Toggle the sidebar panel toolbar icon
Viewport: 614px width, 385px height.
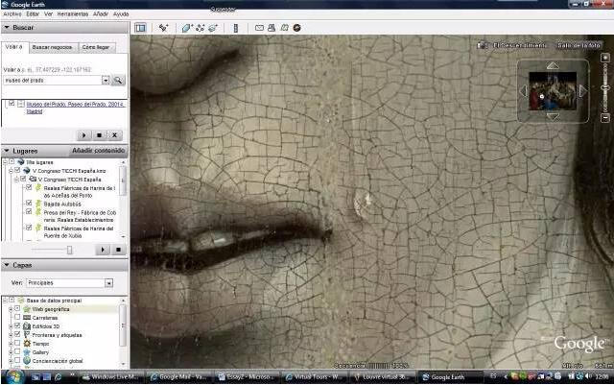pos(140,28)
